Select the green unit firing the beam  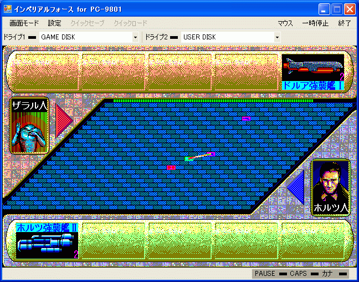click(x=188, y=159)
